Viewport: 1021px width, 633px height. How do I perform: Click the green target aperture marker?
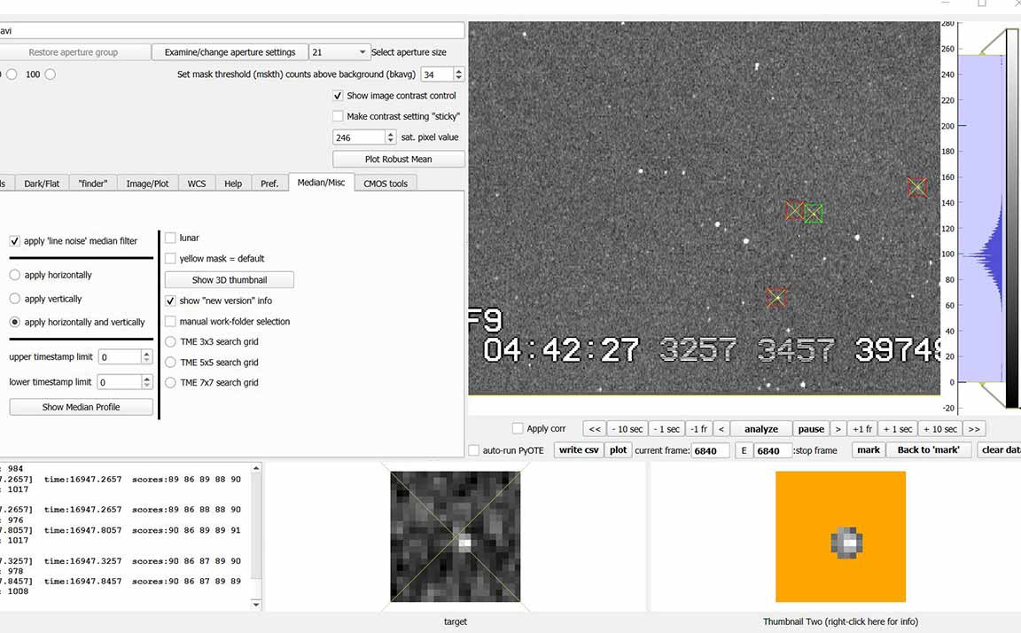pos(813,213)
